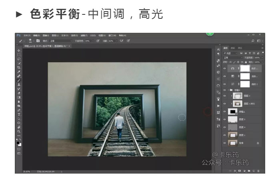The image size is (280, 178).
Task: Select the Move tool
Action: click(19, 50)
